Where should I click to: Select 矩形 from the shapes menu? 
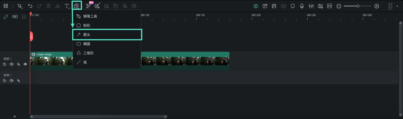point(107,26)
